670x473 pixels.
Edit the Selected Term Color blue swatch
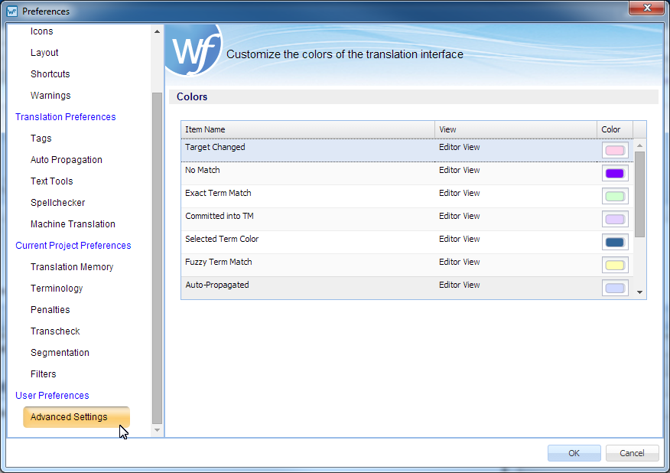click(x=615, y=243)
